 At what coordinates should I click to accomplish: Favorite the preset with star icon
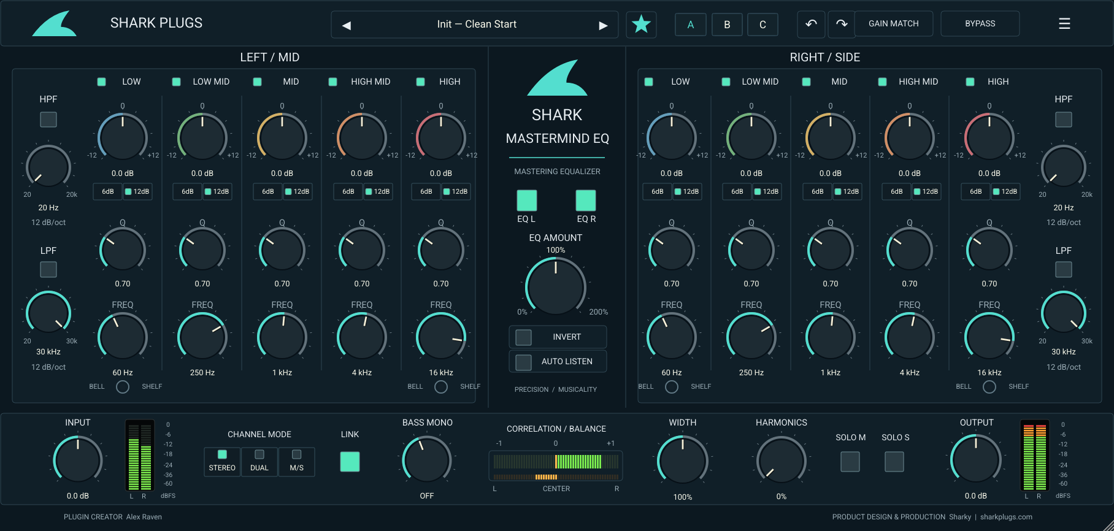(x=641, y=25)
